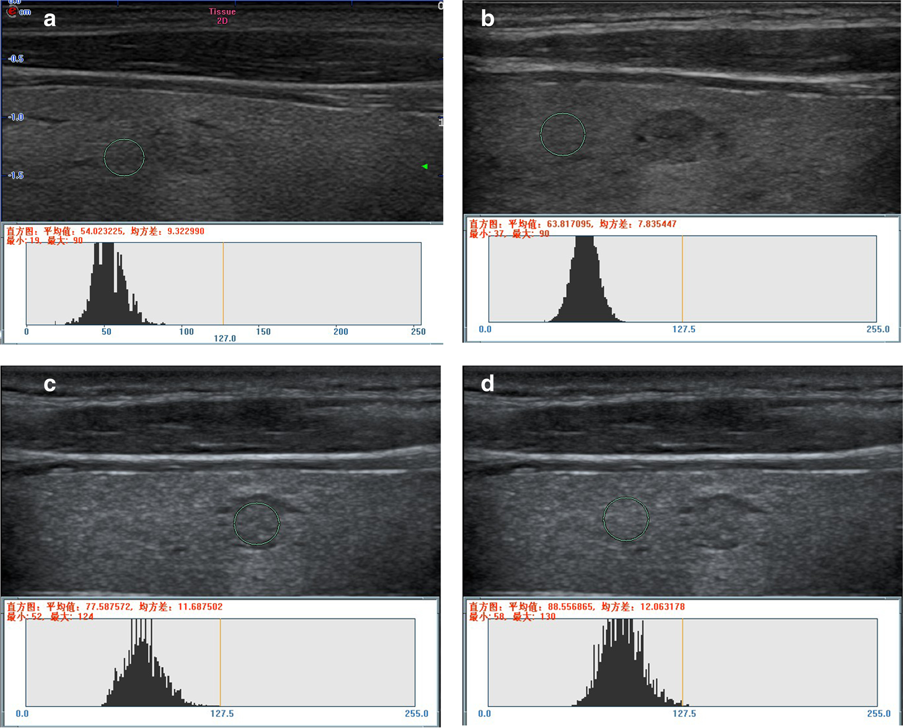Click the 150 axis label in panel a histogram
Viewport: 903px width, 728px height.
click(x=263, y=332)
